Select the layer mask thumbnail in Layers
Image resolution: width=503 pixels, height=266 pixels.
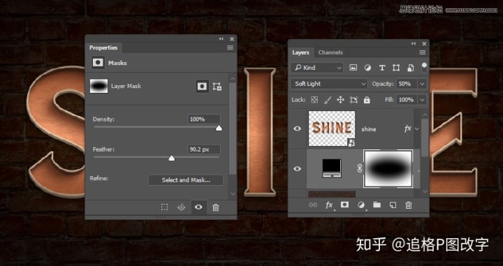(388, 168)
